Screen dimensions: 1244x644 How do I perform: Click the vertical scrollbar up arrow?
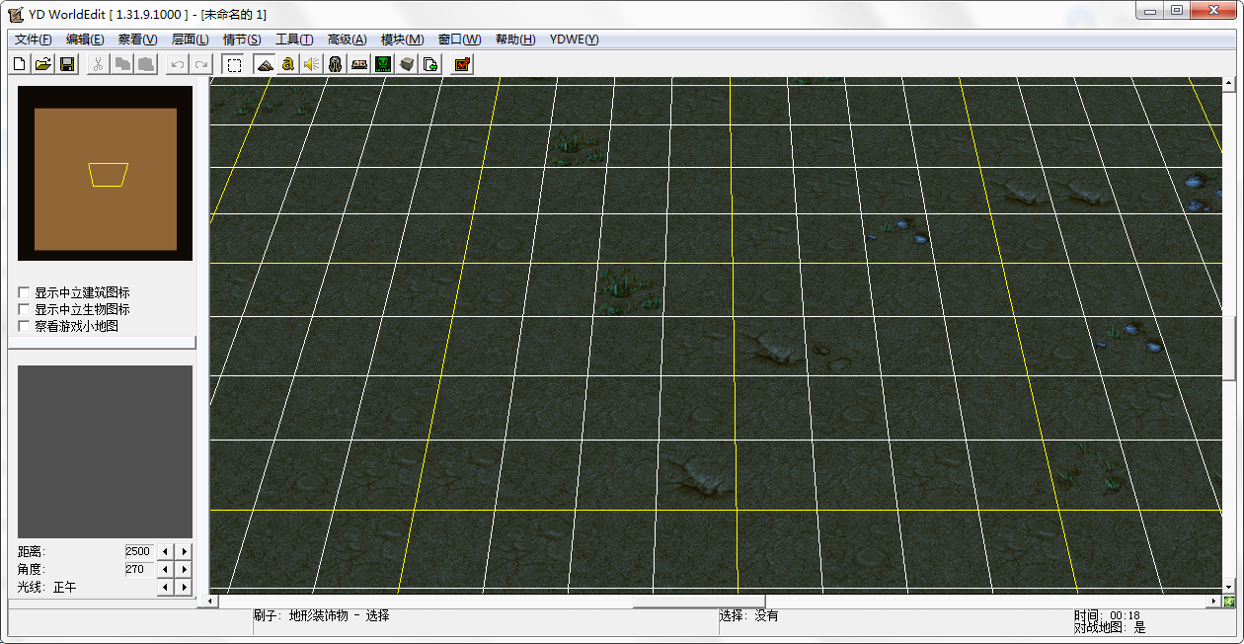pyautogui.click(x=1229, y=83)
